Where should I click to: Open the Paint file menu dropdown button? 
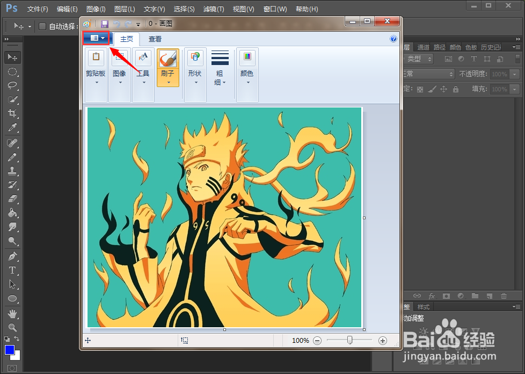point(97,38)
